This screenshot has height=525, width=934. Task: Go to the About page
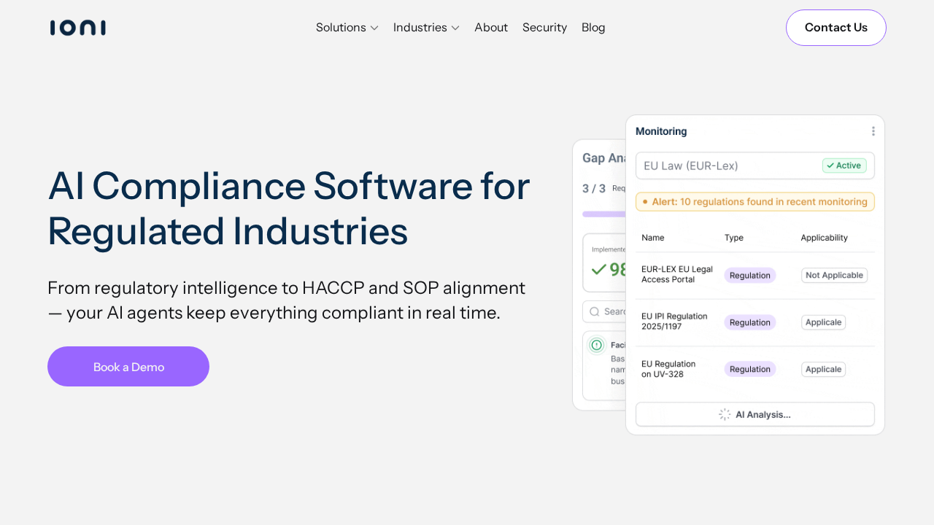click(x=491, y=28)
